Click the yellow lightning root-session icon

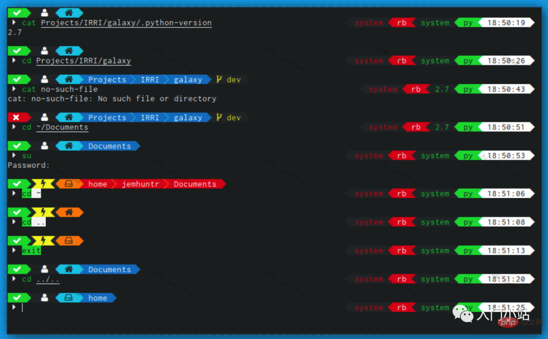coord(43,184)
